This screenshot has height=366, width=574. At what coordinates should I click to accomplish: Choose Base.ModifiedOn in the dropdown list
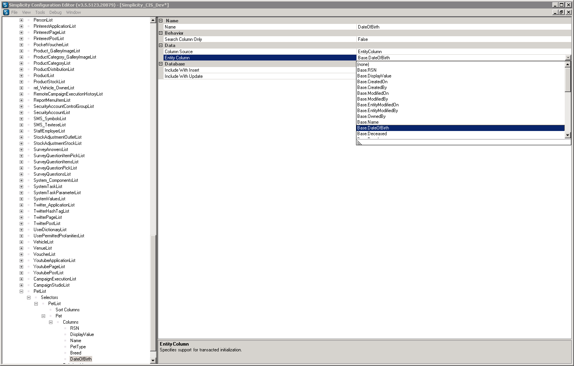[x=461, y=93]
